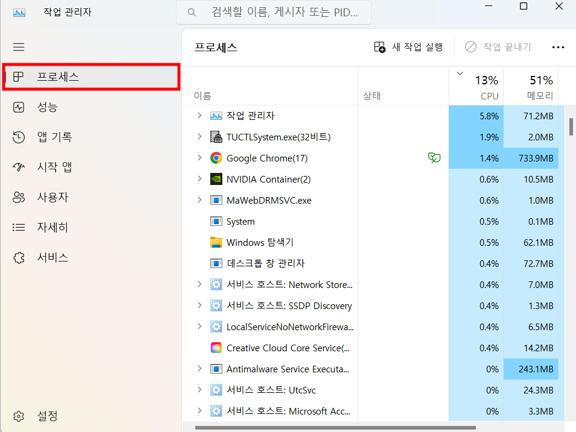The image size is (576, 432).
Task: Click the 자세히 details list icon
Action: [x=19, y=227]
